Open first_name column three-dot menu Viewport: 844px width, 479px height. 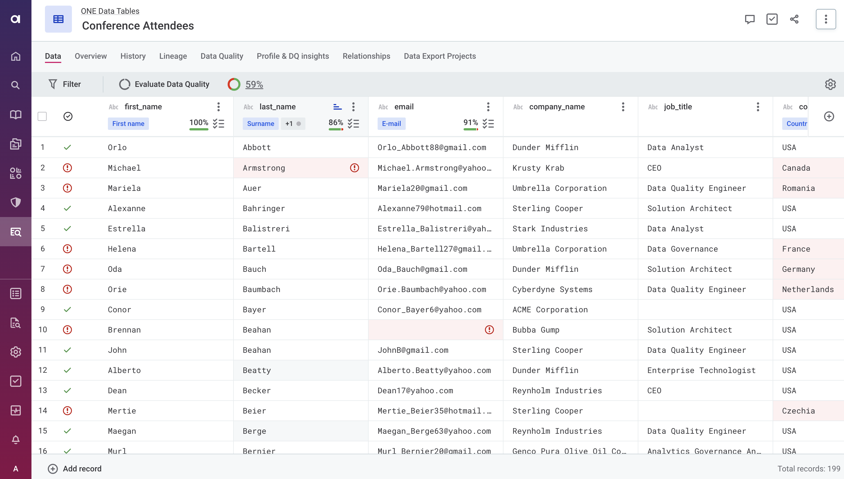point(218,107)
